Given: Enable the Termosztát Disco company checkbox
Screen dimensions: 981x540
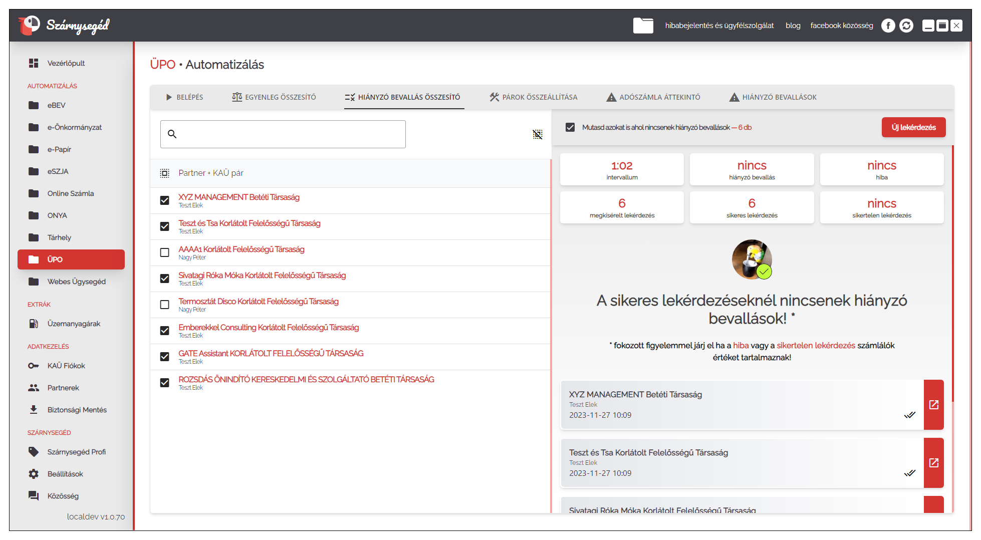Looking at the screenshot, I should coord(164,305).
